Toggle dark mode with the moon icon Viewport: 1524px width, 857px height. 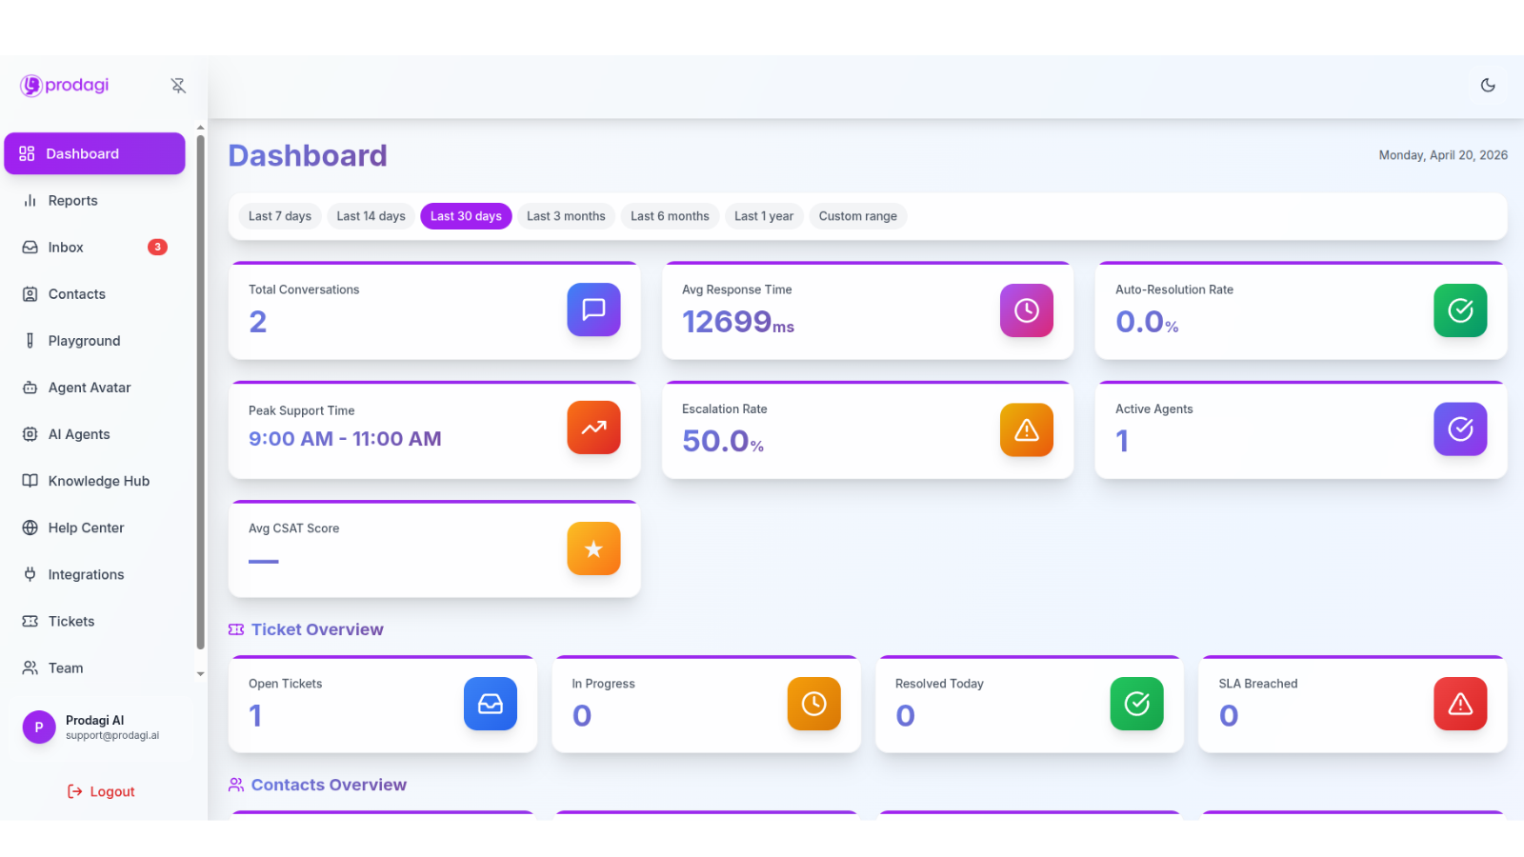[1488, 86]
